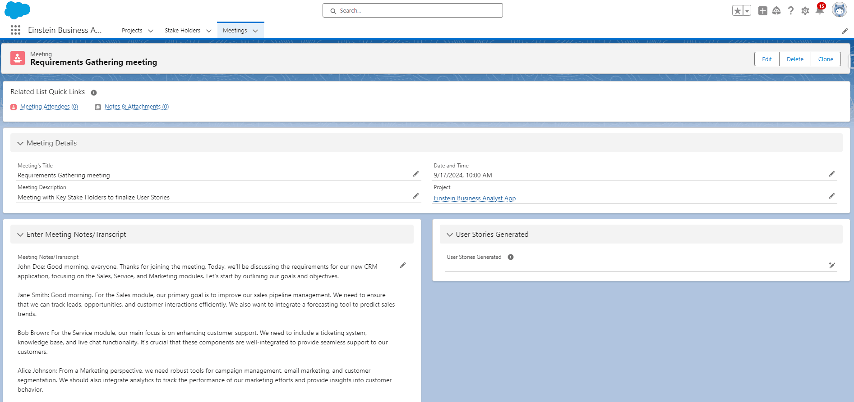The width and height of the screenshot is (854, 402).
Task: Click the search magnifier icon
Action: 333,11
